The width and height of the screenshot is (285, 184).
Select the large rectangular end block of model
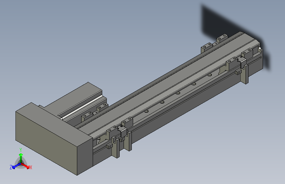(54, 138)
